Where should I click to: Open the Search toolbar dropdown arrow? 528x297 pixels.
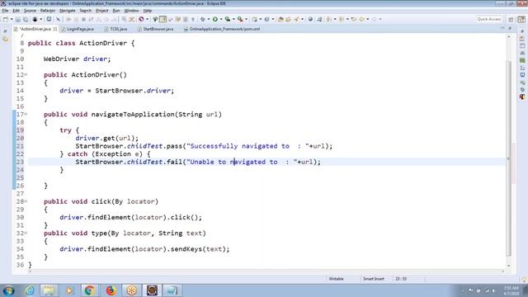303,19
